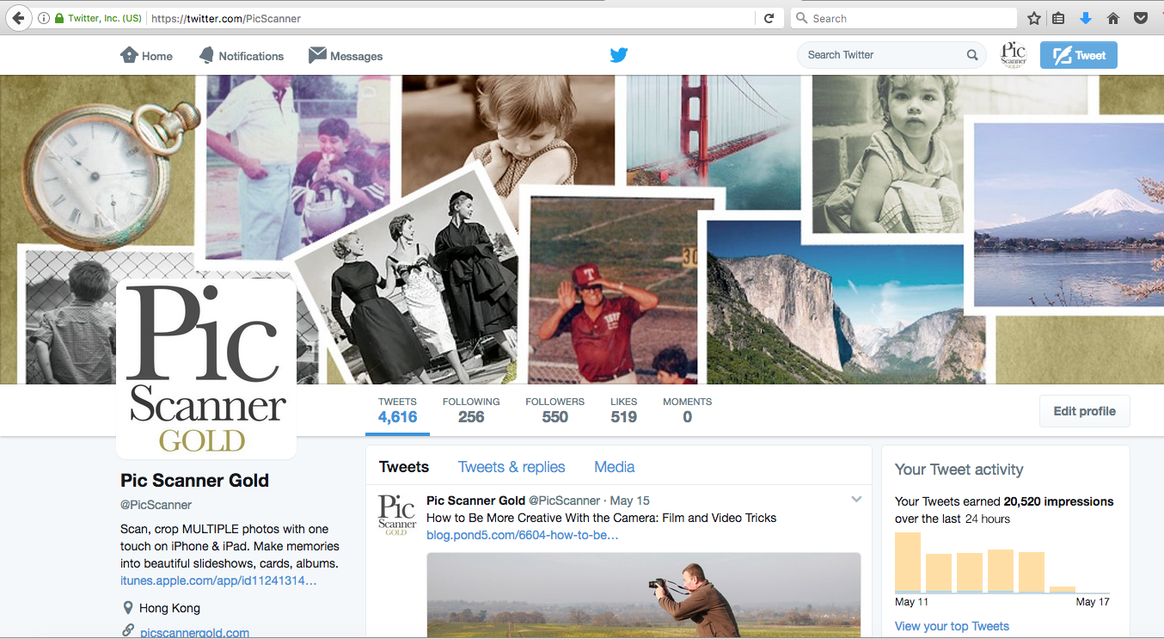Click the Your Tweet activity heading
This screenshot has height=639, width=1164.
(959, 470)
